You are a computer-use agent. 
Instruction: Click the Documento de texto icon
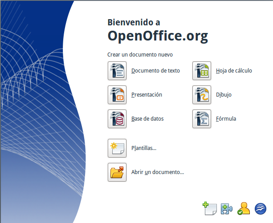[x=117, y=71]
